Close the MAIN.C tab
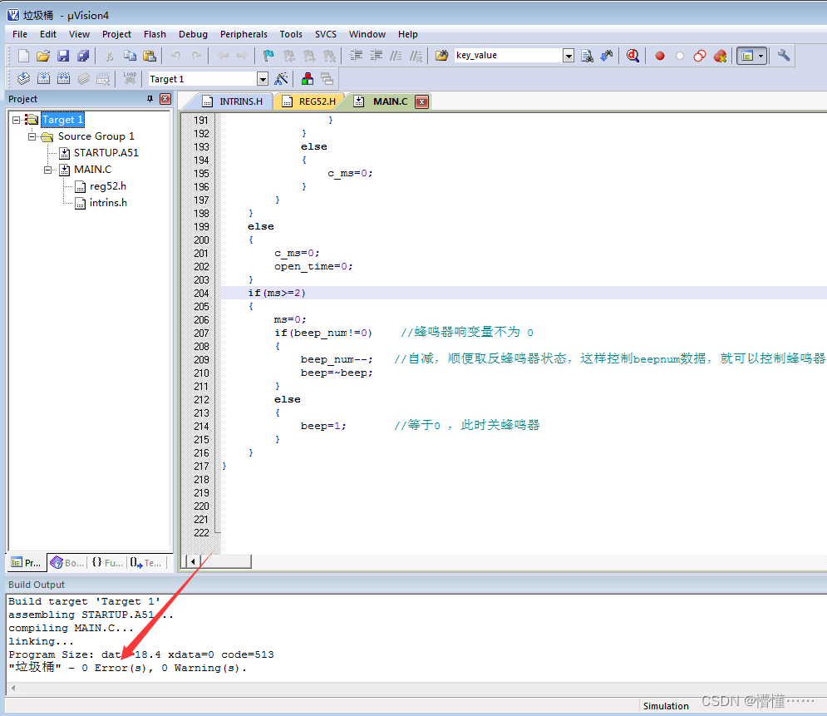827x716 pixels. 421,101
